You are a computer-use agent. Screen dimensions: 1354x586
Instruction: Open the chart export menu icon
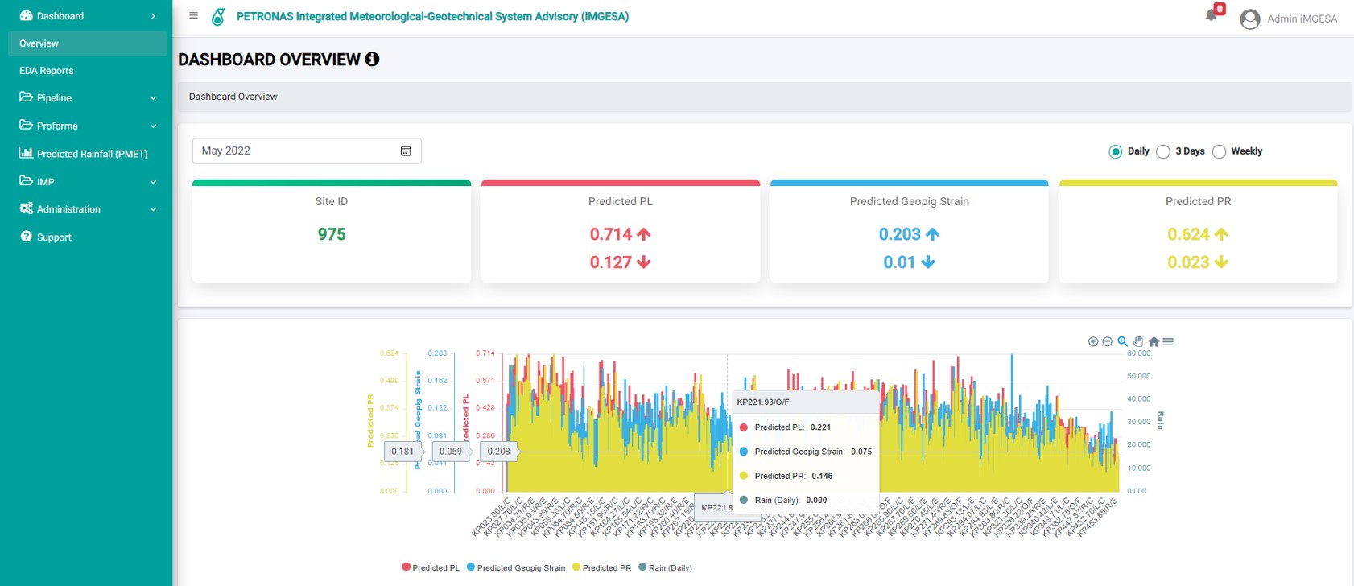coord(1168,341)
